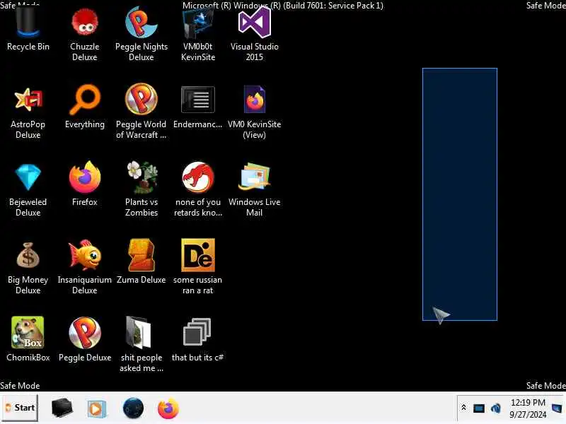Select the red dinosaur icon shortcut
Viewport: 566px width, 424px height.
198,177
